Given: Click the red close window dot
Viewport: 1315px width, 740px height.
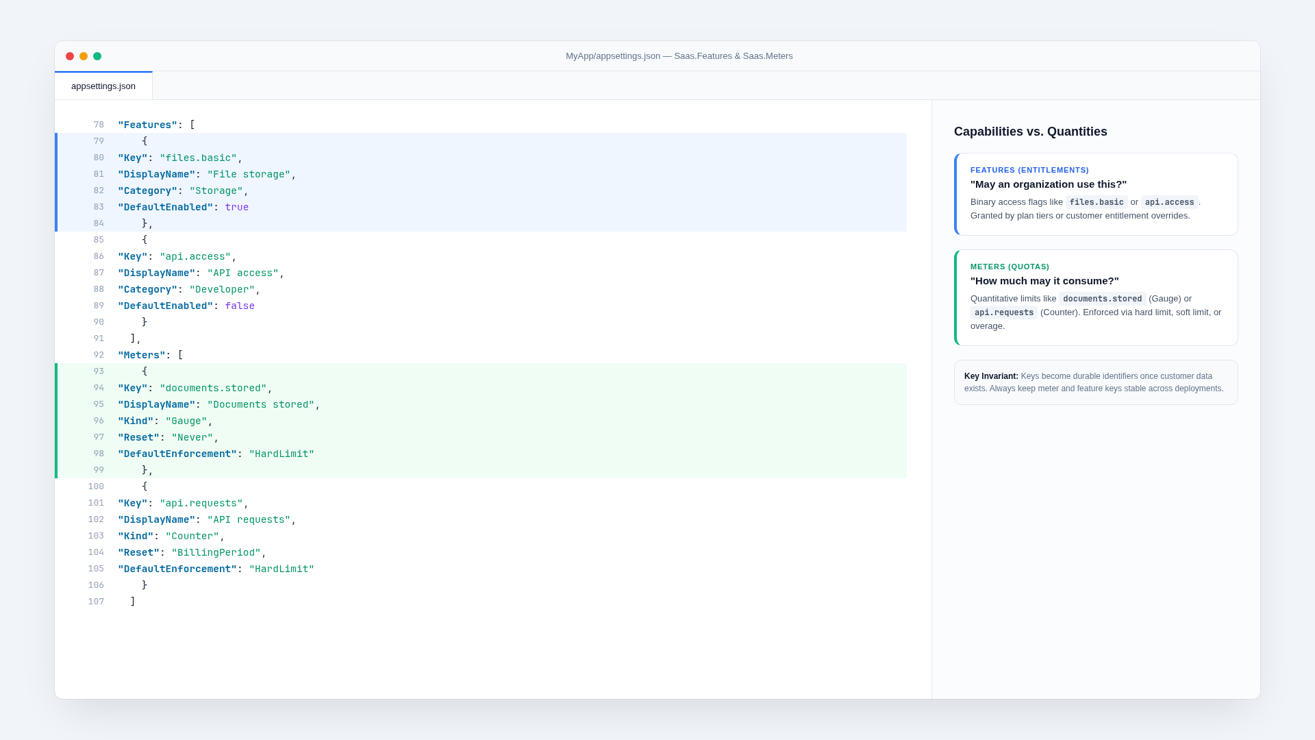Looking at the screenshot, I should (70, 56).
